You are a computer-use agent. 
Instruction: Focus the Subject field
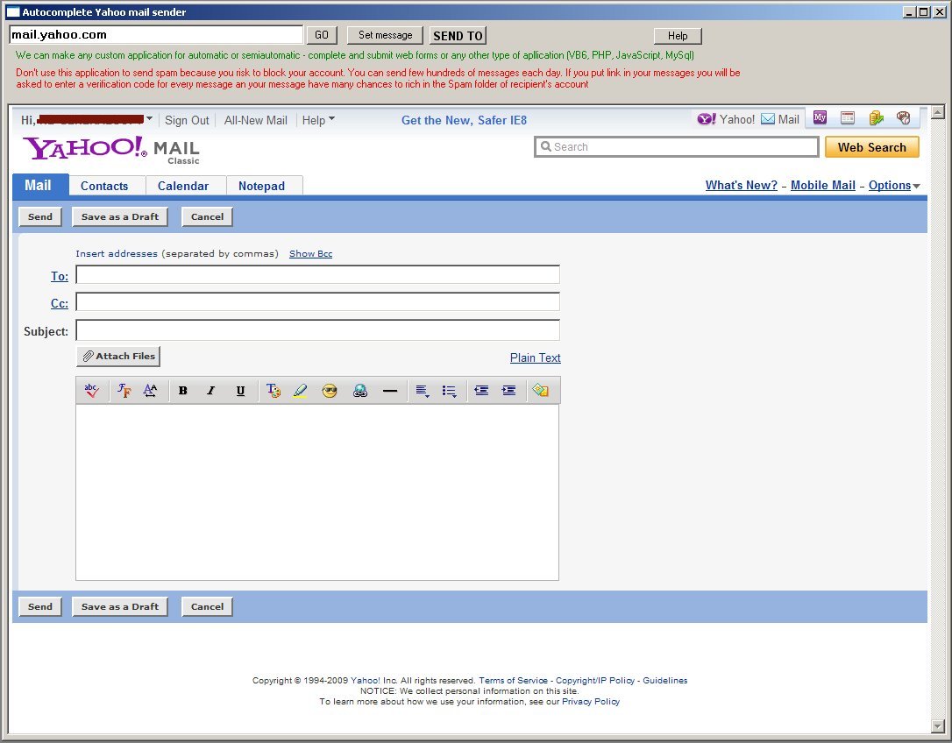[x=317, y=329]
